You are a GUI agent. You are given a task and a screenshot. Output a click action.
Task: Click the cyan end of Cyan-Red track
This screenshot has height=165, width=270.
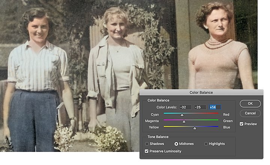coord(165,113)
